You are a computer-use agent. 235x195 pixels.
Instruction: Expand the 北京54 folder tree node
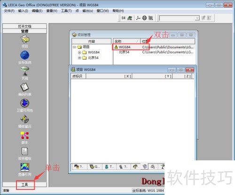pyautogui.click(x=79, y=58)
